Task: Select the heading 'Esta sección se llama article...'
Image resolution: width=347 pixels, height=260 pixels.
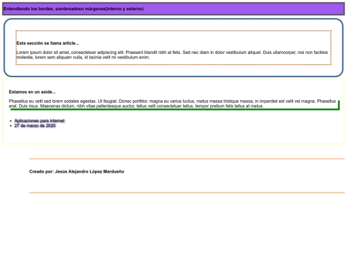Action: pos(48,44)
